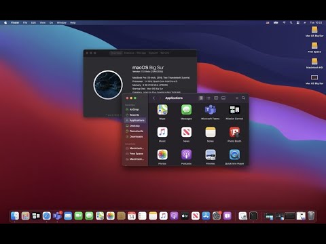Viewport: 326px width, 244px height.
Task: Switch to Service tab in About window
Action: pyautogui.click(x=165, y=53)
